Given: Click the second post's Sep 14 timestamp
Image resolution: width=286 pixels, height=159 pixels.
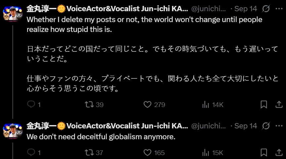Looking at the screenshot, I should point(246,126).
